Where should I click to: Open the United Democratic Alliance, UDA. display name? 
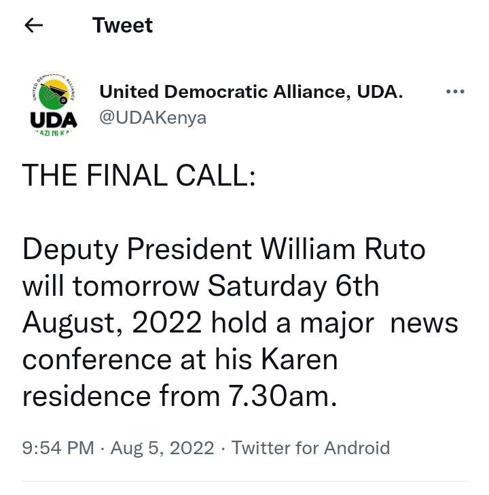pyautogui.click(x=251, y=92)
